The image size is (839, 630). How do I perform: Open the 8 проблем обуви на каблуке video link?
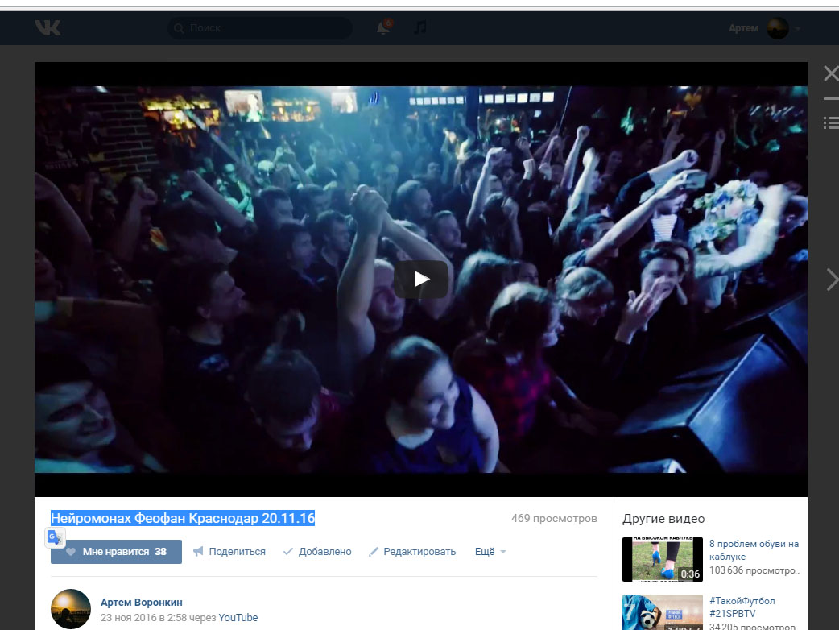pos(754,550)
